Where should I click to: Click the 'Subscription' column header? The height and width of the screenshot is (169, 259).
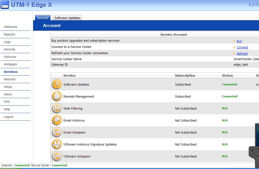click(x=185, y=75)
